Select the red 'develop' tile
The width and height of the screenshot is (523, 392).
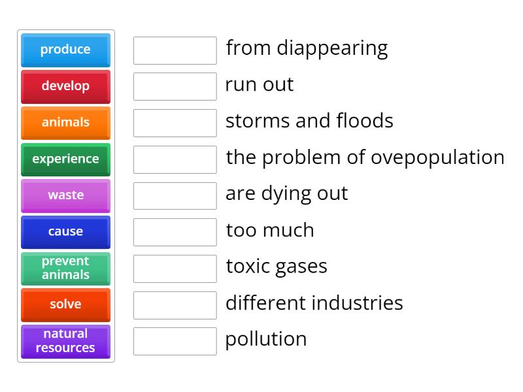[x=65, y=86]
